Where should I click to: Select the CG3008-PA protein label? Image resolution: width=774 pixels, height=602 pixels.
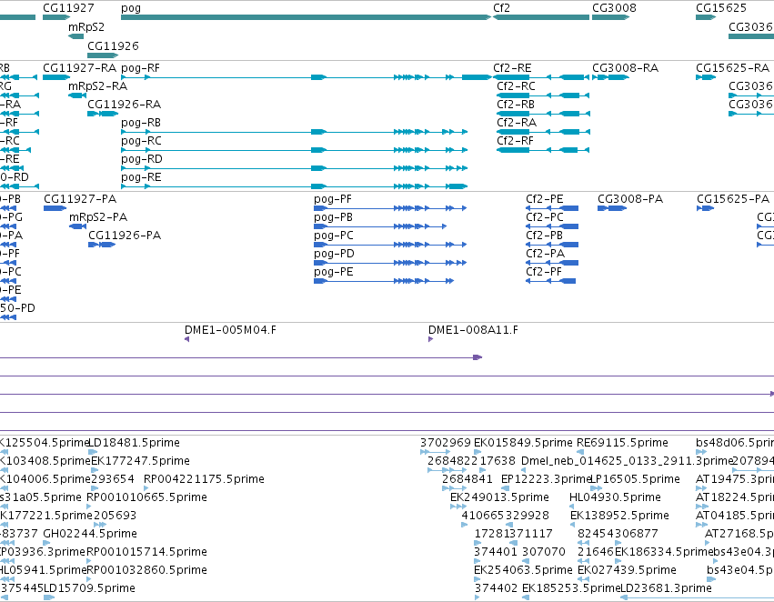[x=630, y=199]
